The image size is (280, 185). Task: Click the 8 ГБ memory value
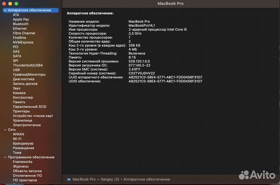(132, 57)
